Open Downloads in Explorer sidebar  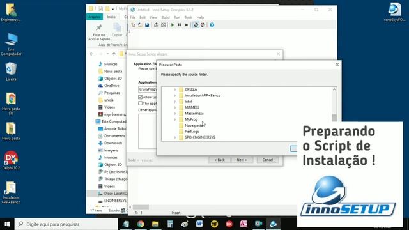[110, 143]
